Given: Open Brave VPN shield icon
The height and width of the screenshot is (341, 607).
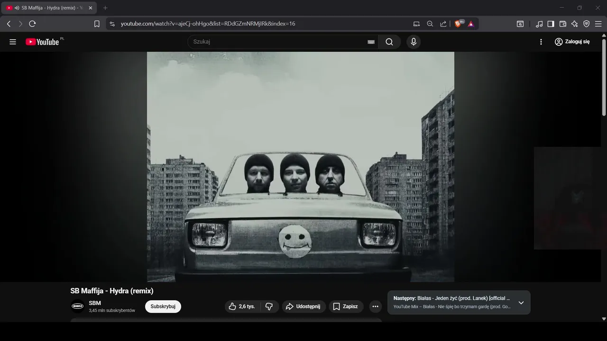Looking at the screenshot, I should coord(587,24).
